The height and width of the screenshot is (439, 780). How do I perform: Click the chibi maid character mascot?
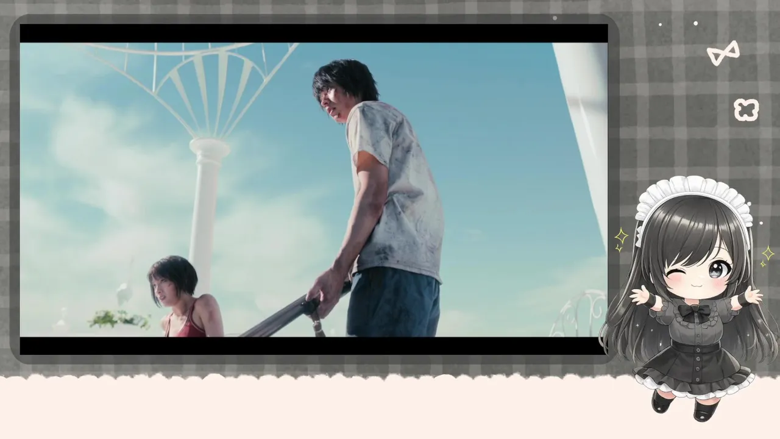[690, 299]
